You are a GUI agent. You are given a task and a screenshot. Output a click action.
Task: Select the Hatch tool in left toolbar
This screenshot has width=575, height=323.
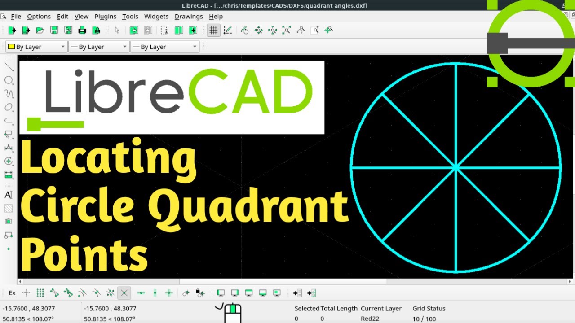(x=9, y=208)
